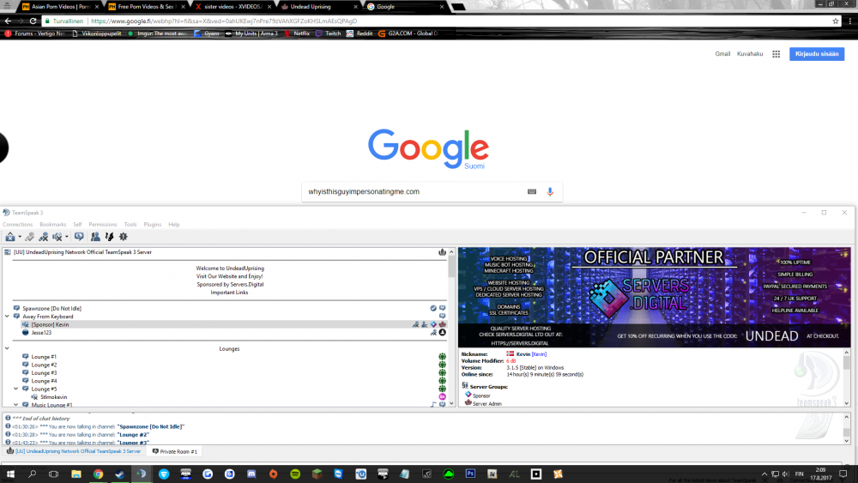Open Steam from the taskbar
This screenshot has height=483, width=858.
[119, 473]
